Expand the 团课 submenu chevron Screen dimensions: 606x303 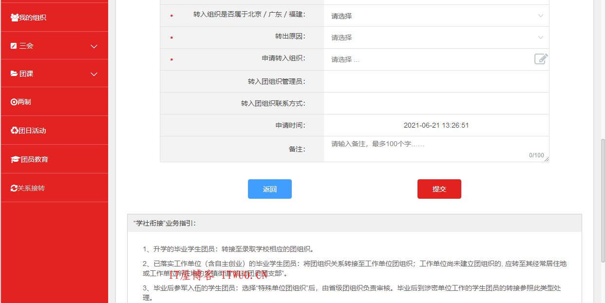pyautogui.click(x=94, y=73)
